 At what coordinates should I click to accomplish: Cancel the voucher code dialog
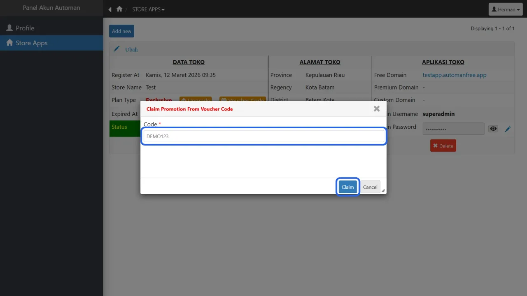pyautogui.click(x=370, y=187)
